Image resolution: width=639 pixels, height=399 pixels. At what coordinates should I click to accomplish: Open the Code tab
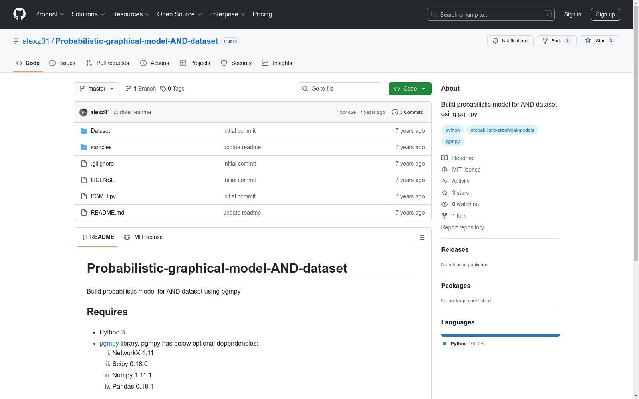(x=28, y=63)
